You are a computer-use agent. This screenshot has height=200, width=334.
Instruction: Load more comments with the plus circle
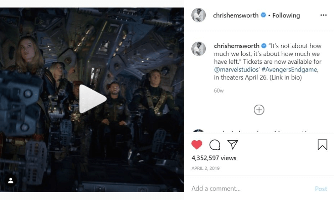click(x=259, y=110)
